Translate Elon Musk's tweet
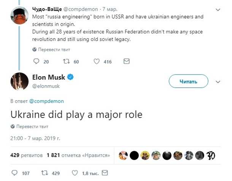232x181 pixels. (32, 126)
